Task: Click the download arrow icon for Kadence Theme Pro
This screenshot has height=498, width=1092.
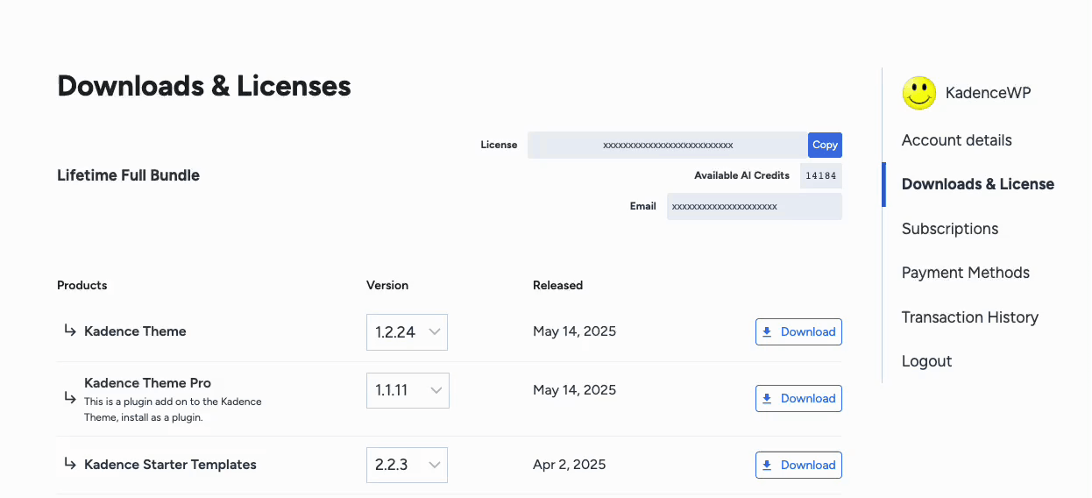Action: point(767,398)
